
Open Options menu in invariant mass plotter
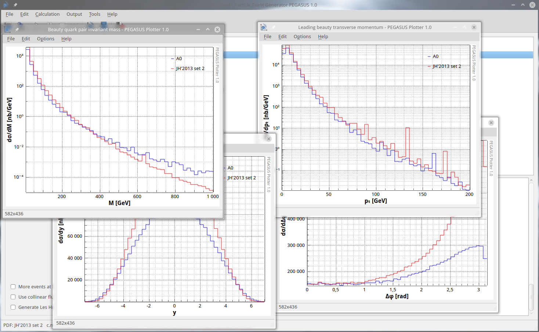(x=46, y=39)
